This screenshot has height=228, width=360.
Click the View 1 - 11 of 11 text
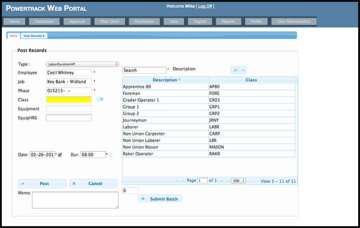coord(278,181)
